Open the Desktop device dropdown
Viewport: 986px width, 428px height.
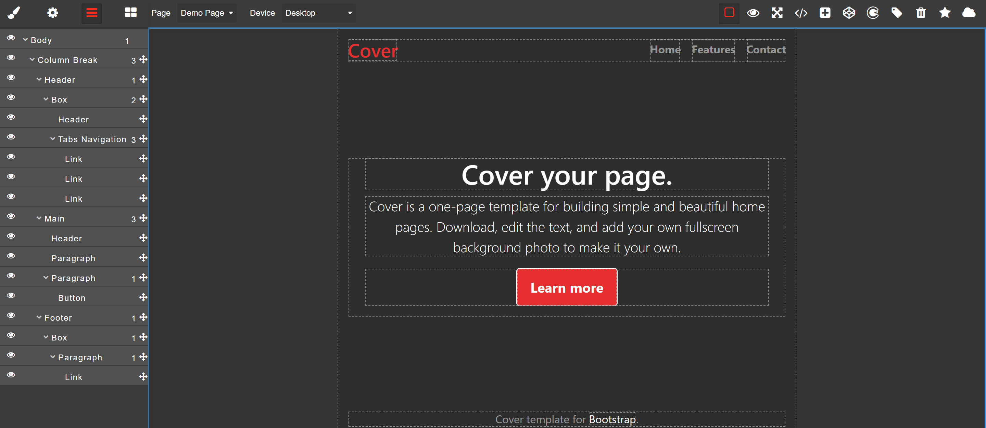[x=318, y=13]
